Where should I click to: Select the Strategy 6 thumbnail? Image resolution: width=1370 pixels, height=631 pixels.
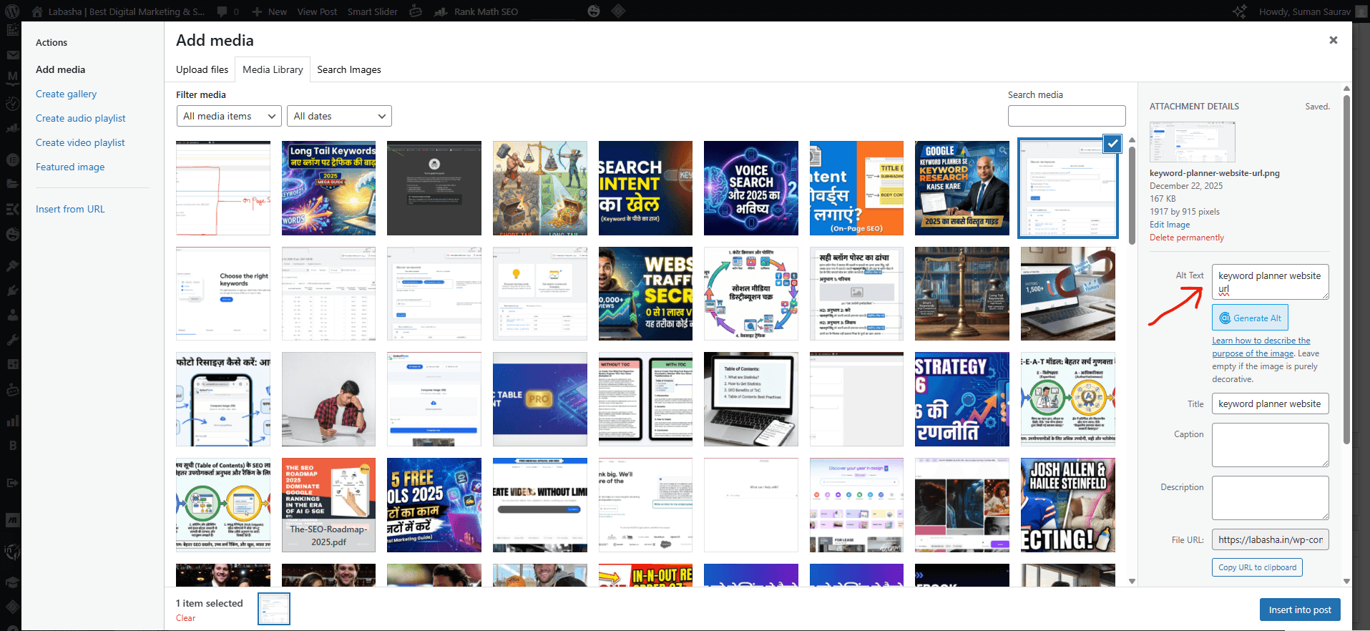(962, 399)
